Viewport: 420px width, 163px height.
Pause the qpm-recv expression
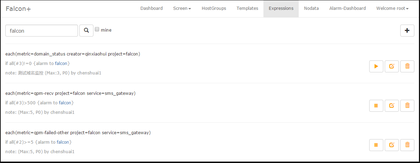pos(376,105)
